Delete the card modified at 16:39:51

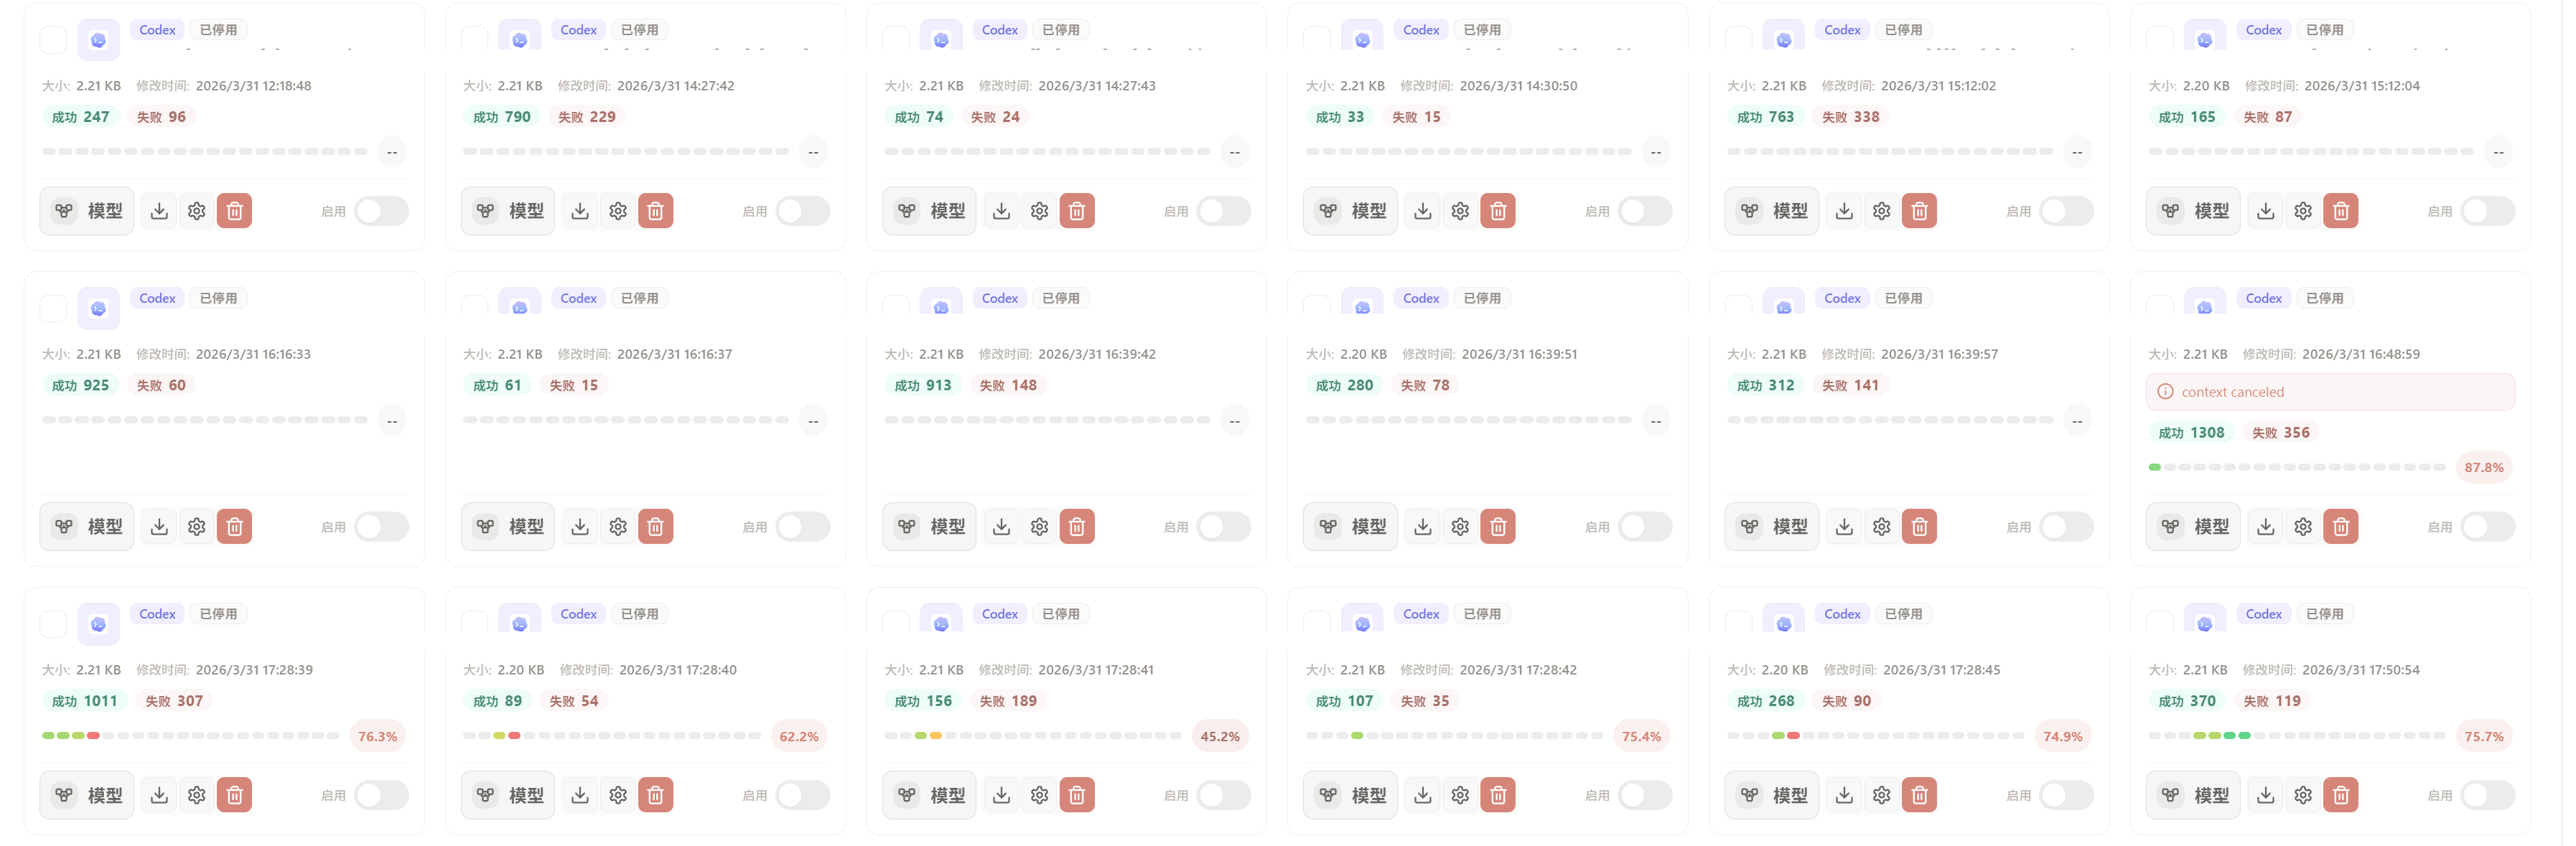(x=1498, y=527)
